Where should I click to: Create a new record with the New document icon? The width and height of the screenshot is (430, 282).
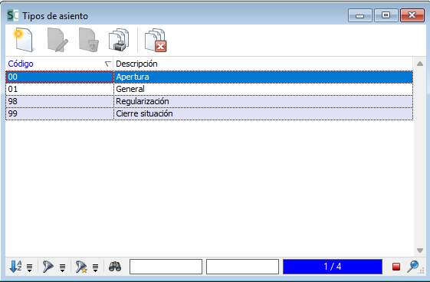[24, 40]
